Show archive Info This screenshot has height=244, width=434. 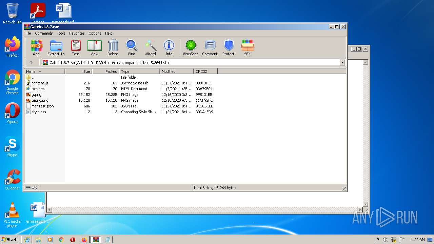(169, 48)
